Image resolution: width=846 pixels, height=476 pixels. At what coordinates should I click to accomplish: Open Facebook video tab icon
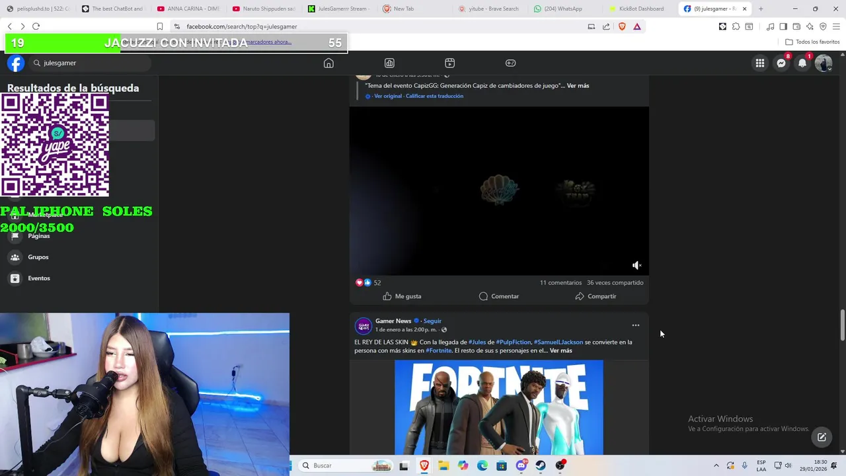pyautogui.click(x=449, y=63)
